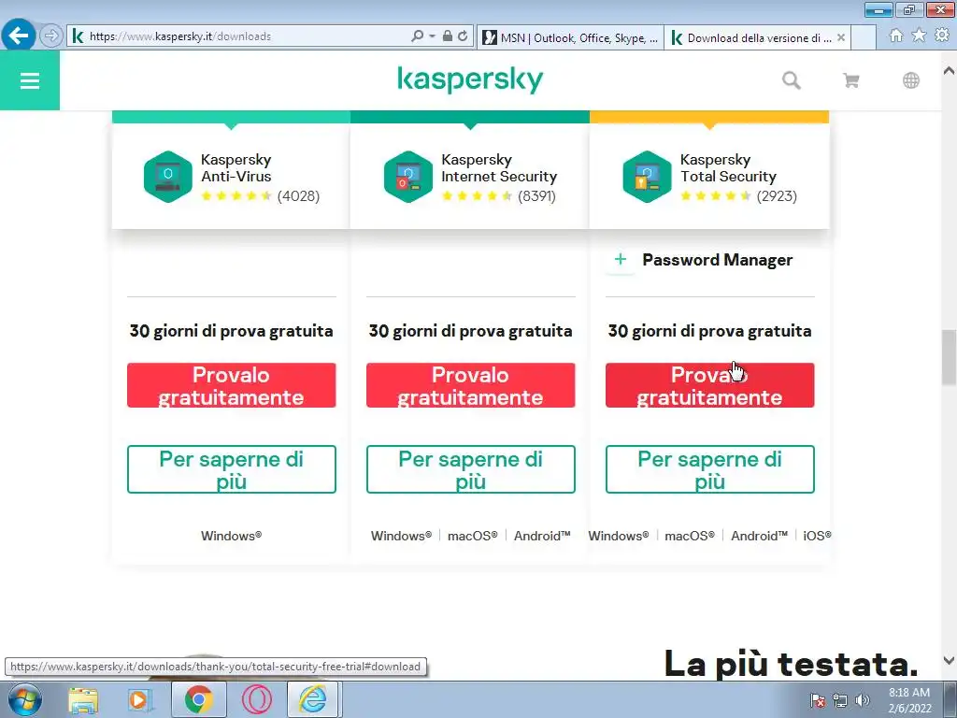Click the vertical scrollbar thumb

tap(950, 357)
